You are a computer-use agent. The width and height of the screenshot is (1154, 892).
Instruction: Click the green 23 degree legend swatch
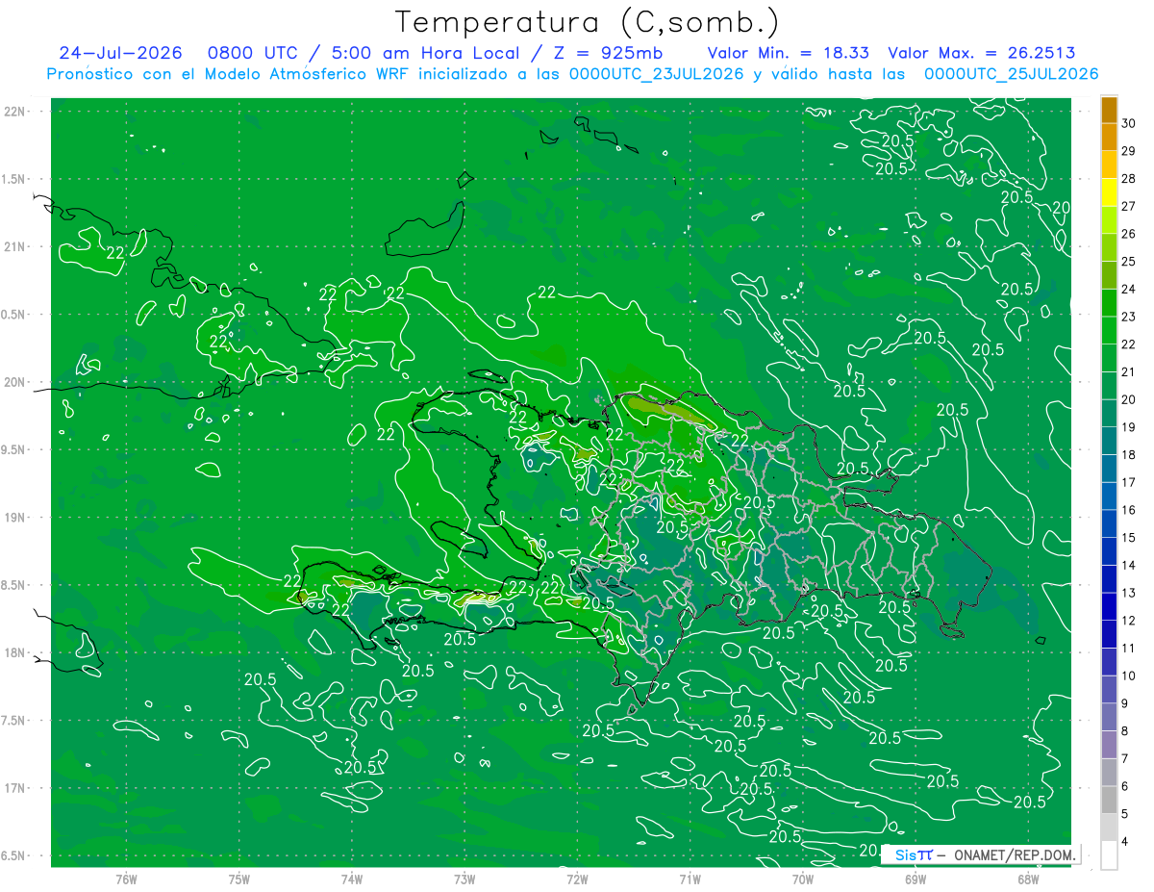tap(1109, 303)
